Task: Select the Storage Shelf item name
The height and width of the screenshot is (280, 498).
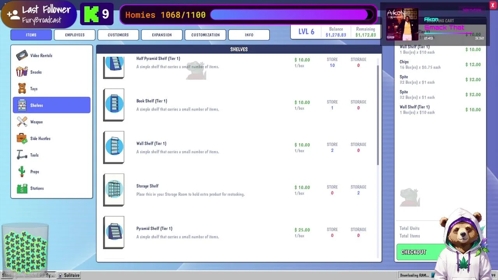Action: click(147, 186)
